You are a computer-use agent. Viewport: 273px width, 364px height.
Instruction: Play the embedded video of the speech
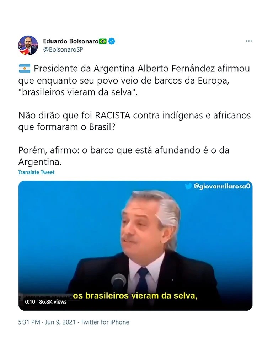coord(135,246)
